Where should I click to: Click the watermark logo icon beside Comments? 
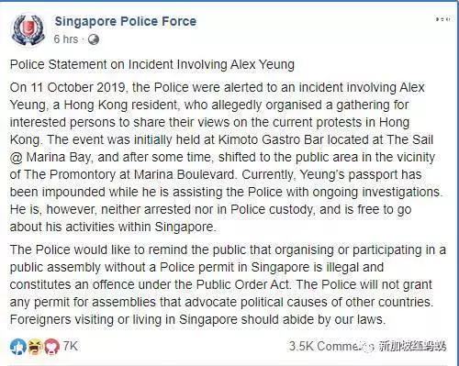pyautogui.click(x=369, y=347)
